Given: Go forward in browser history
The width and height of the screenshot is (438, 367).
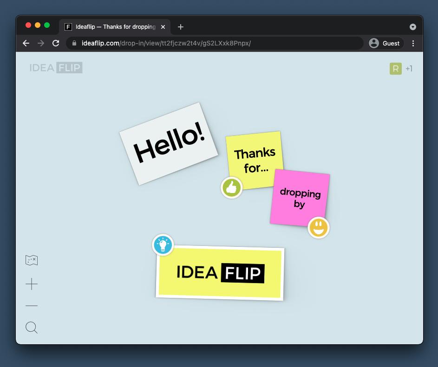Looking at the screenshot, I should (41, 43).
